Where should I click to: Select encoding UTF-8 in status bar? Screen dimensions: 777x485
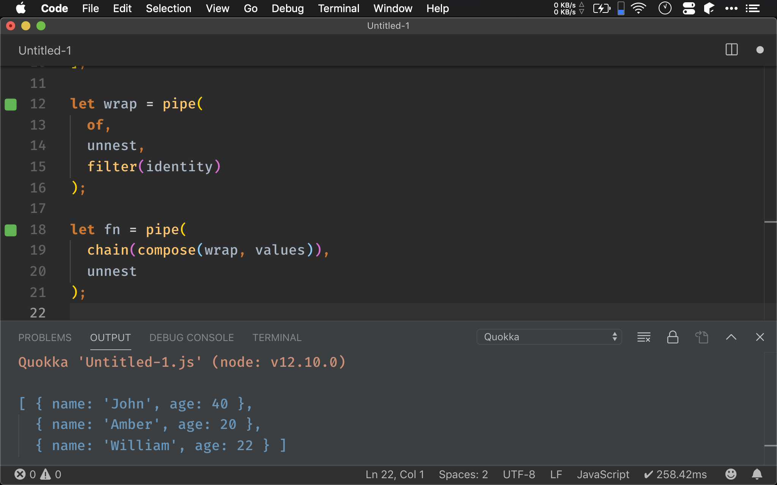click(519, 474)
